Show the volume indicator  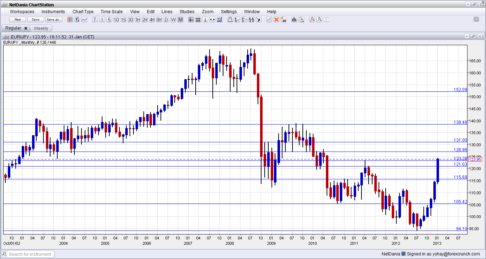pyautogui.click(x=220, y=20)
